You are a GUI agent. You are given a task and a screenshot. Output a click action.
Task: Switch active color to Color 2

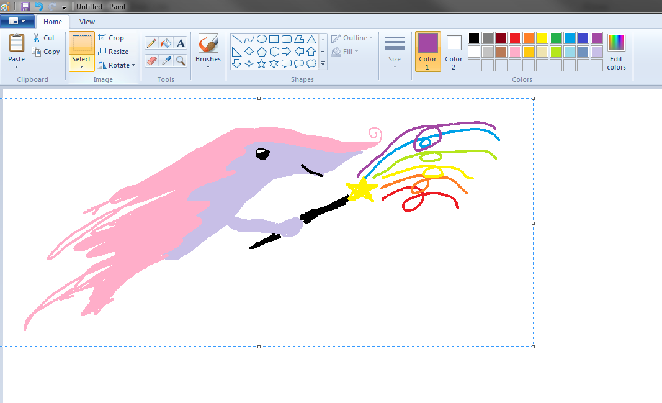(454, 51)
